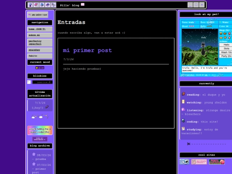
Task: Click the navigation section header
Action: [x=40, y=22]
